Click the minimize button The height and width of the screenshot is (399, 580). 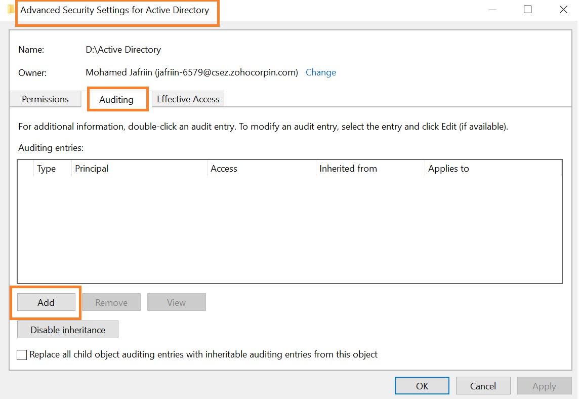(492, 9)
